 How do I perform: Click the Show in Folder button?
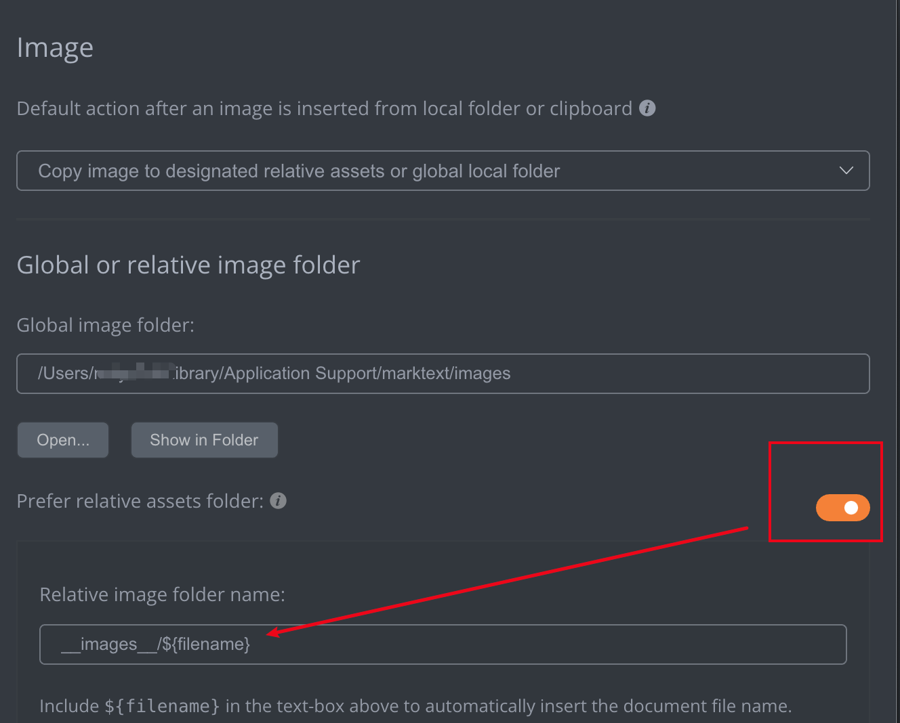(204, 440)
